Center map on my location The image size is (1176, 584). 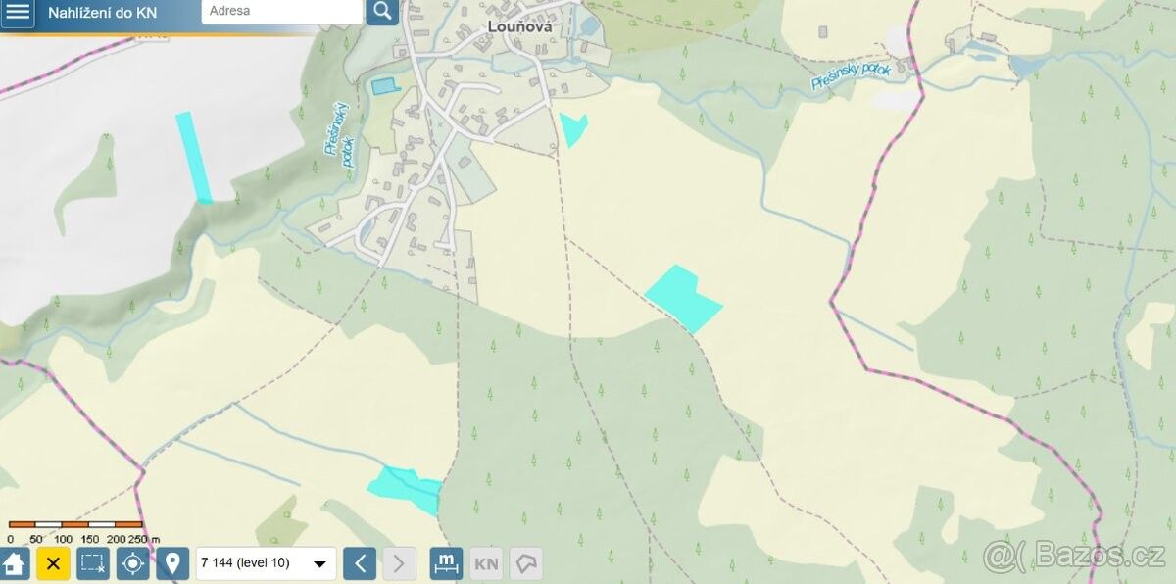(132, 563)
